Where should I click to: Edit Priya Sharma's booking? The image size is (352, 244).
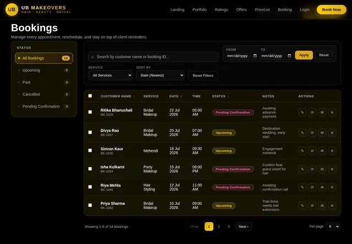click(x=302, y=206)
